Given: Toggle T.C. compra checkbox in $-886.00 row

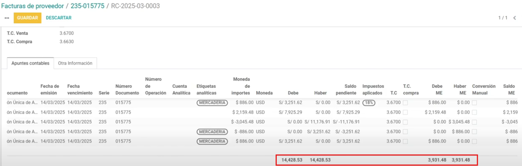Looking at the screenshot, I should (405, 132).
